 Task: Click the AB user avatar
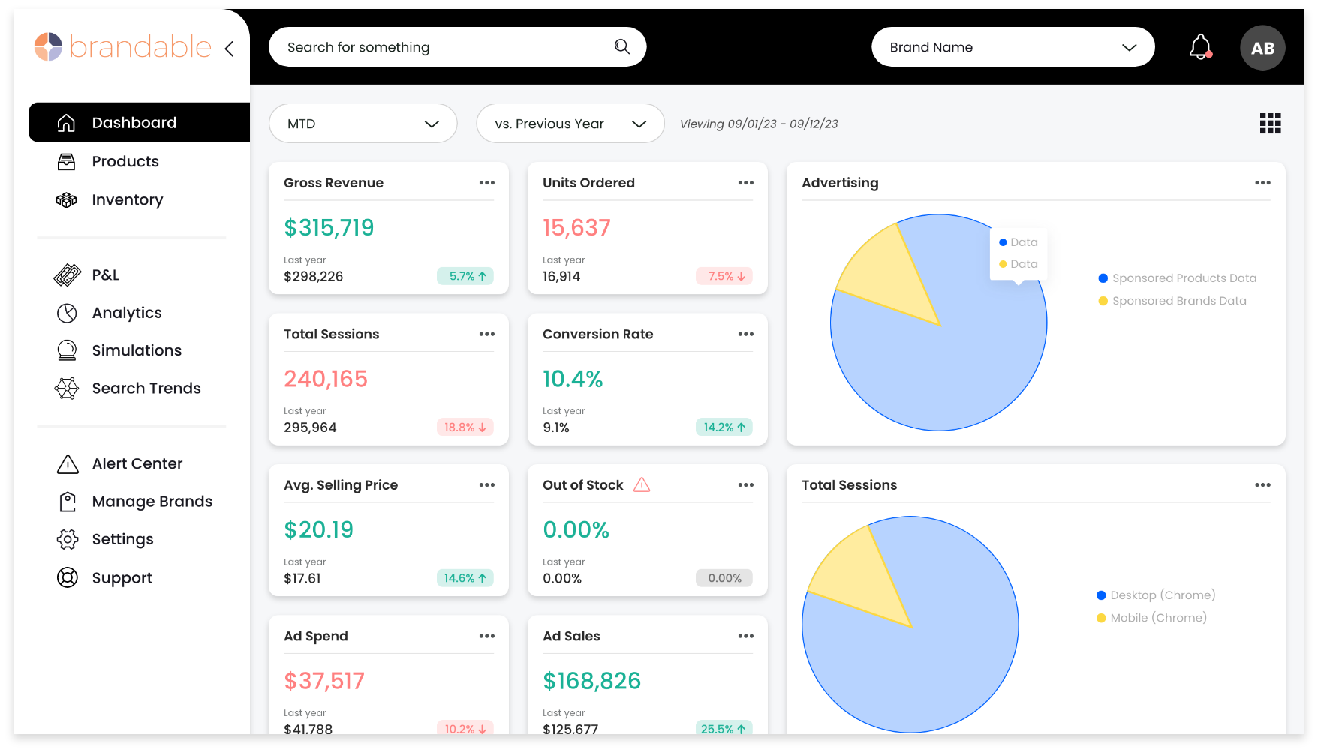(1262, 48)
